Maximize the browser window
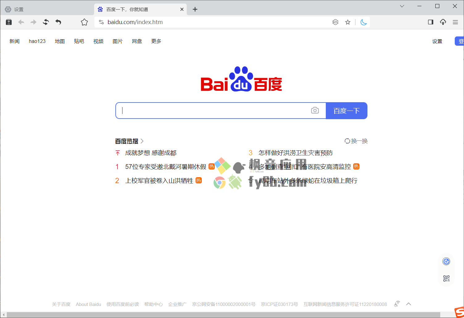This screenshot has height=318, width=464. pos(437,6)
